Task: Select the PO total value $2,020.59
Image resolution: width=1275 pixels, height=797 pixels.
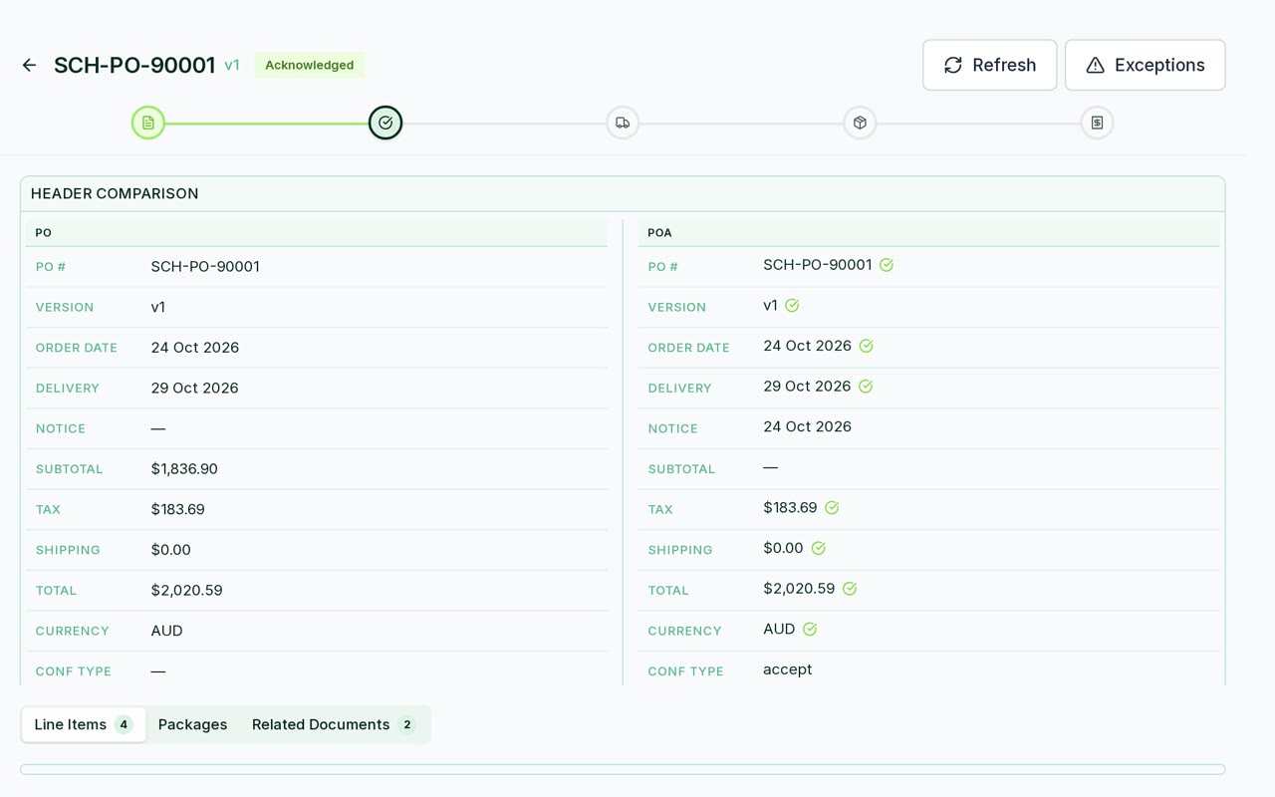Action: 186,591
